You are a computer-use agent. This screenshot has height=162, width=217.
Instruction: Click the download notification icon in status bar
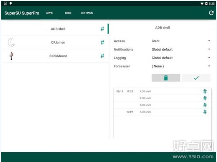[5, 3]
